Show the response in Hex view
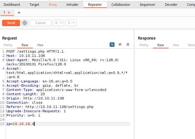This screenshot has width=195, height=139. pyautogui.click(x=176, y=45)
